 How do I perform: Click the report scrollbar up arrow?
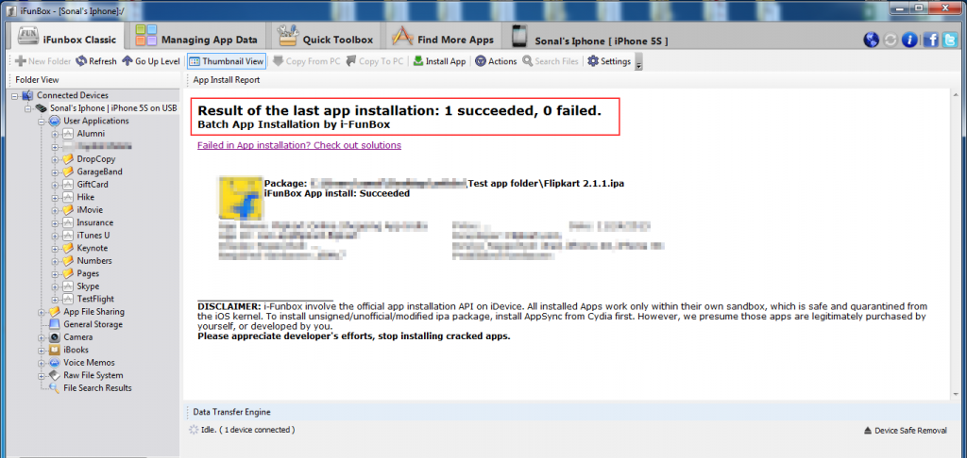pos(956,94)
